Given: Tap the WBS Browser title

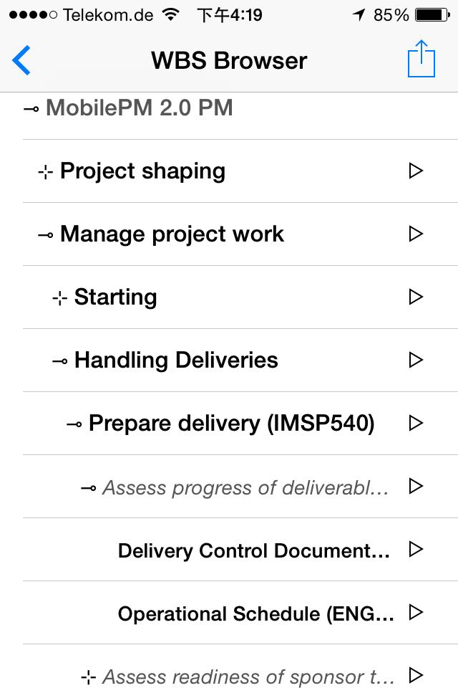Looking at the screenshot, I should click(229, 60).
